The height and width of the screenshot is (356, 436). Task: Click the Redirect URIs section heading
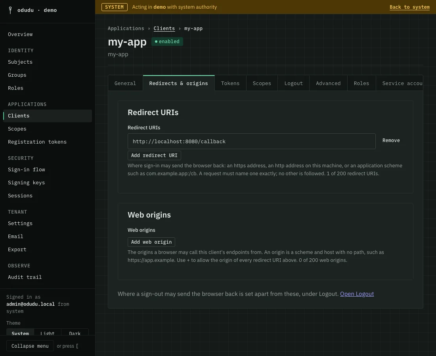(153, 112)
